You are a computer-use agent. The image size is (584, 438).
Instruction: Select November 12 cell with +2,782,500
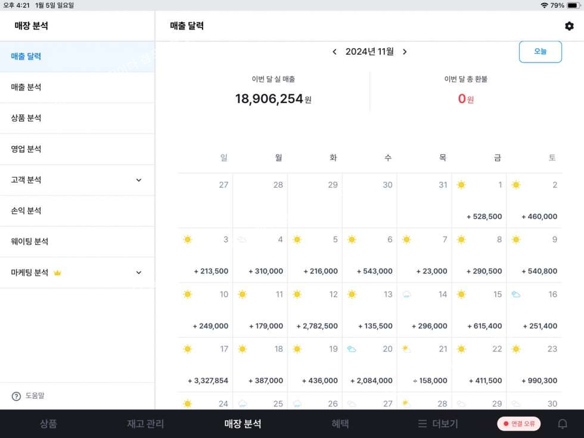pyautogui.click(x=315, y=310)
